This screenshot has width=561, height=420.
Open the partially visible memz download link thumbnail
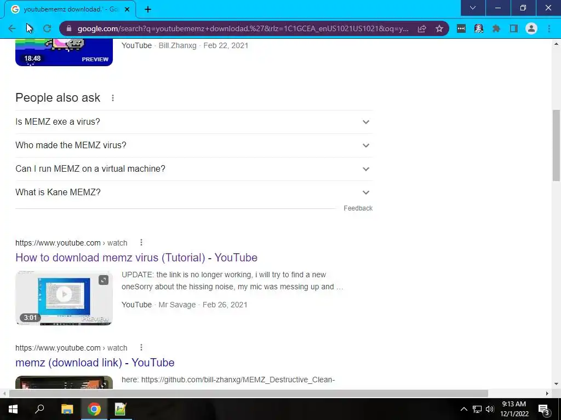(64, 382)
